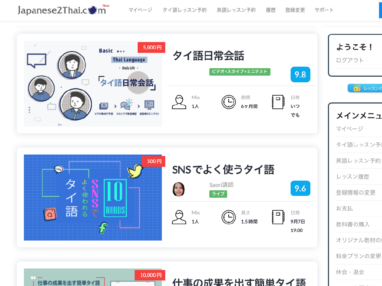
Task: Open the SNSでよく使うタイ語 course title
Action: (x=223, y=169)
